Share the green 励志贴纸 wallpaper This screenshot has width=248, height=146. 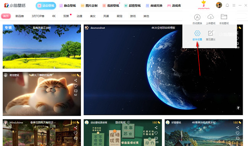(156, 128)
